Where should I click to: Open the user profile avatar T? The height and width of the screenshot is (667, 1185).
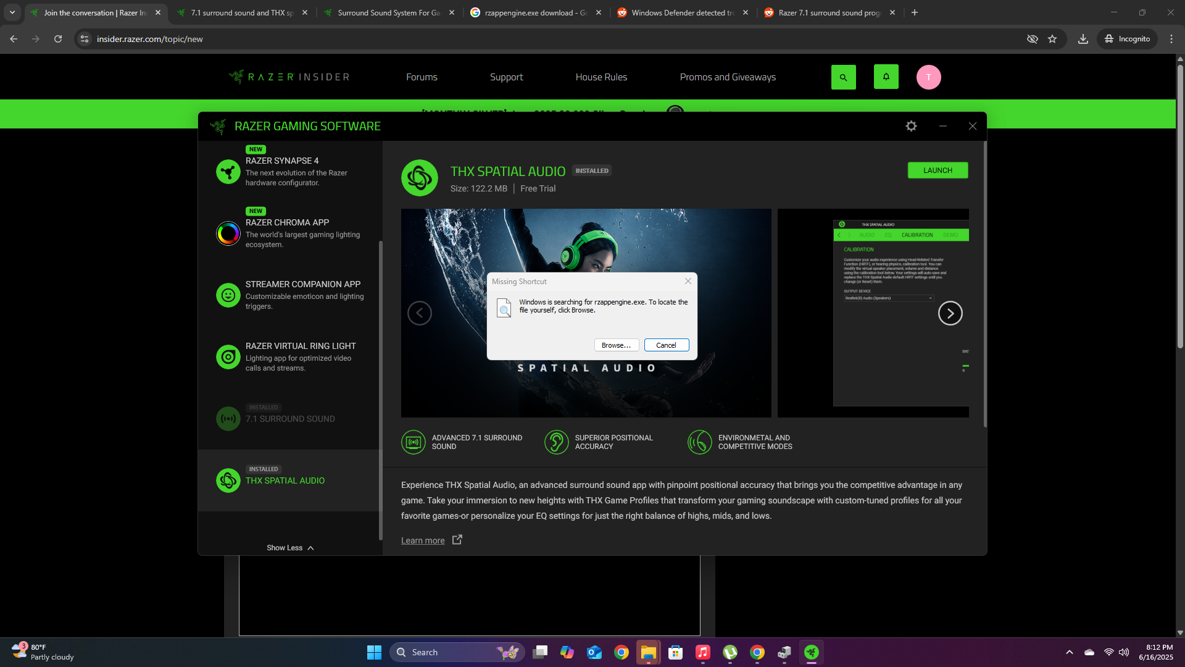click(929, 77)
